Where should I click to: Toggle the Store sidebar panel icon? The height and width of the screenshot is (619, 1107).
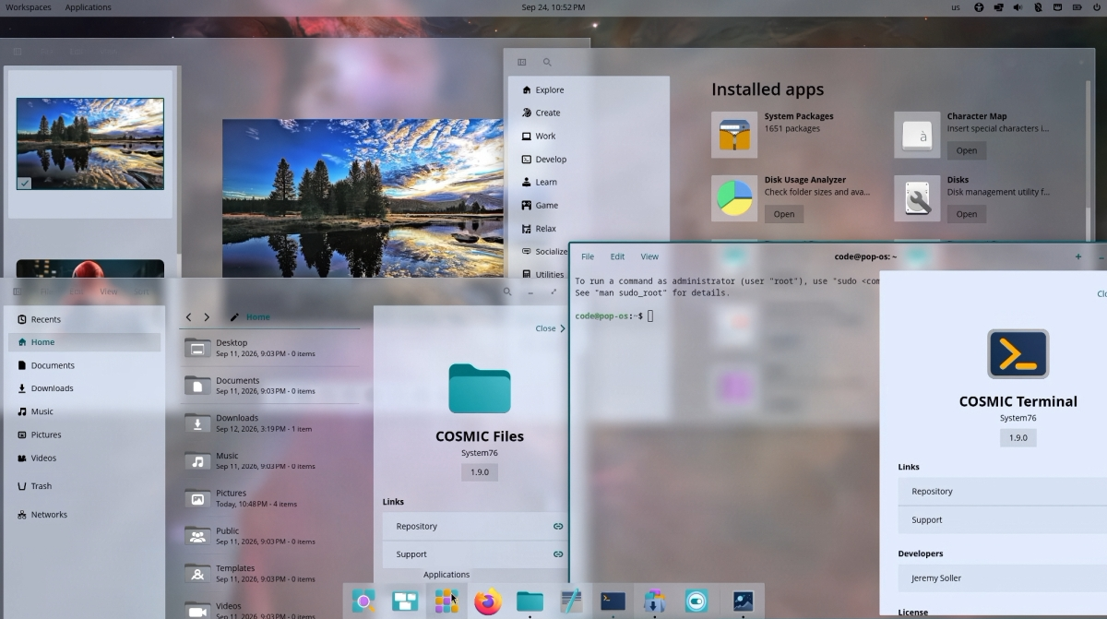click(x=522, y=63)
